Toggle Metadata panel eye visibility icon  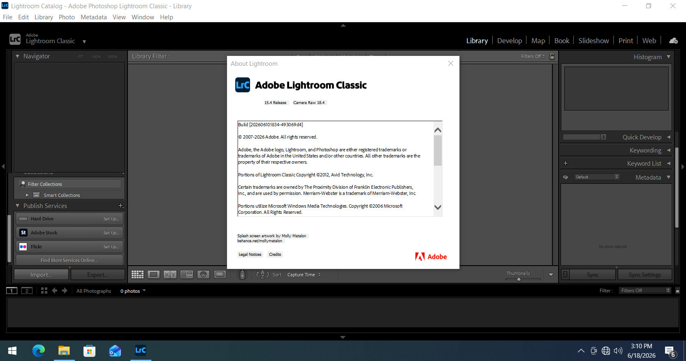point(565,177)
